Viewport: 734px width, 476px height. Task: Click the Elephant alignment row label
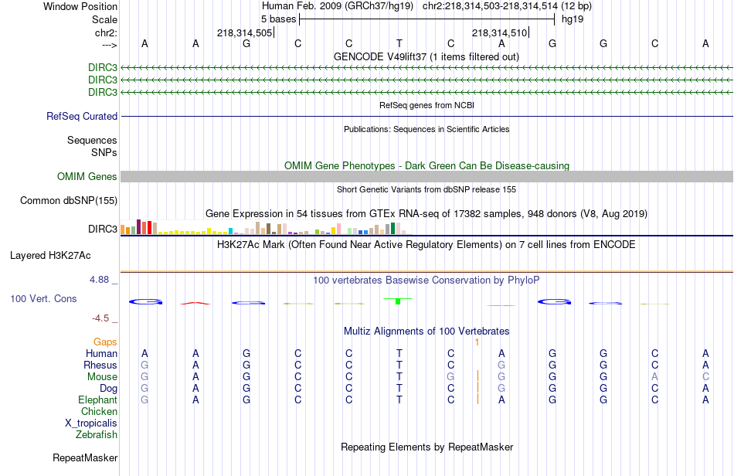[x=97, y=399]
